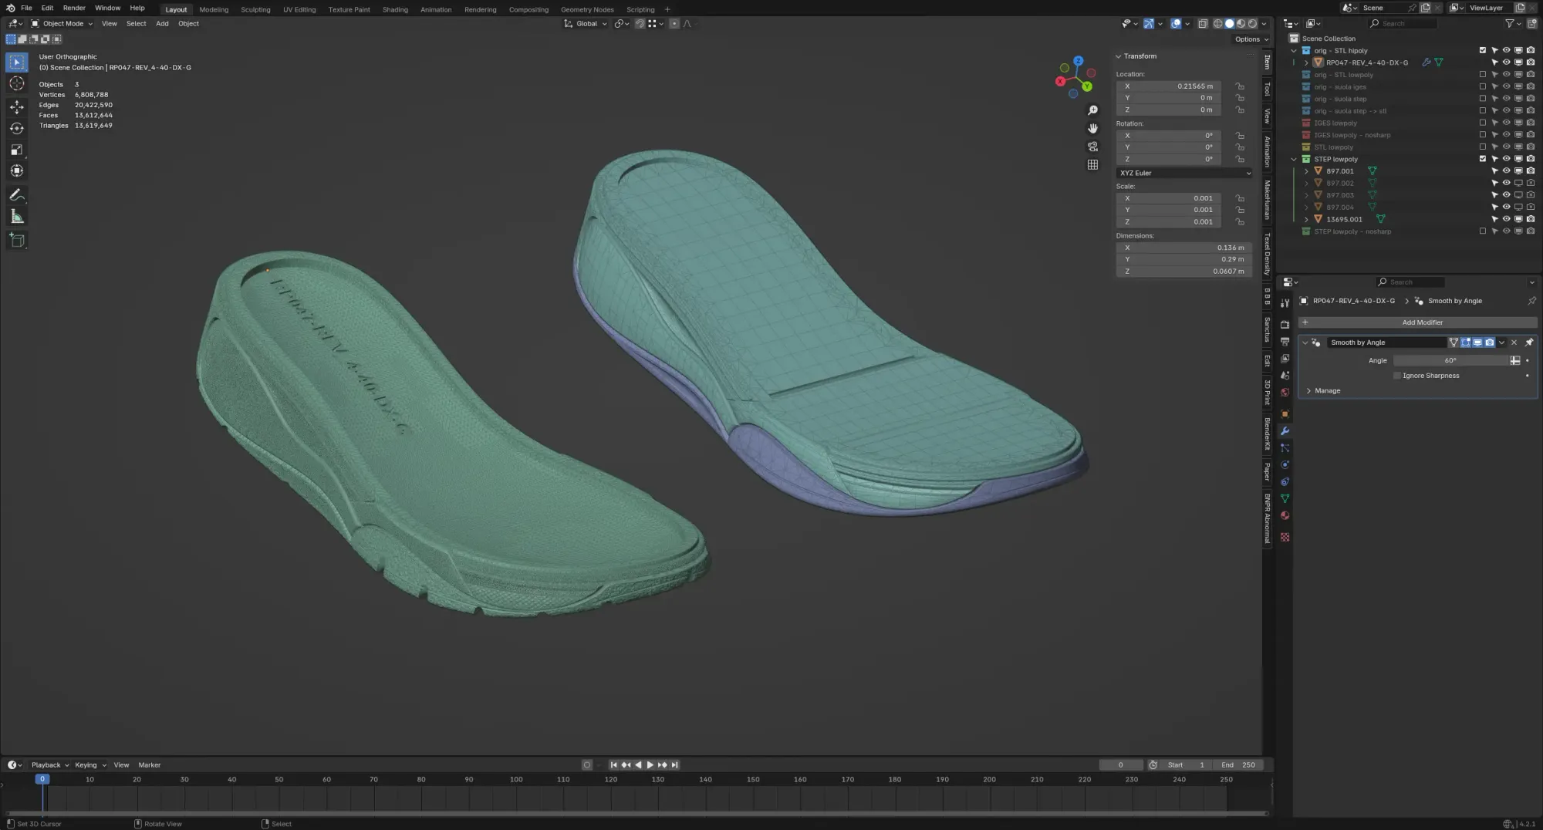The image size is (1543, 830).
Task: Expand the 13695.001 object tree
Action: pyautogui.click(x=1306, y=219)
